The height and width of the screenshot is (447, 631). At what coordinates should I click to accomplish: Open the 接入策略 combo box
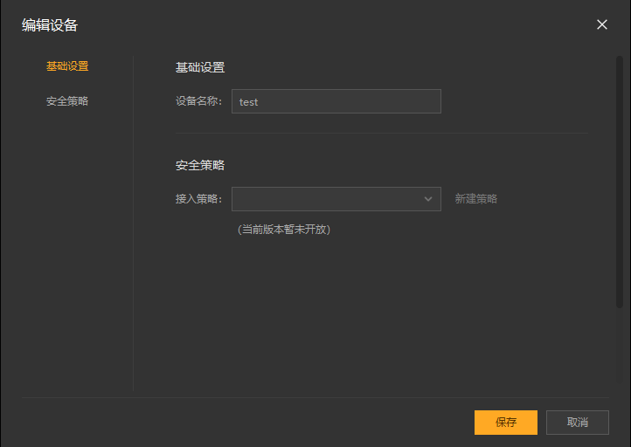pyautogui.click(x=336, y=199)
